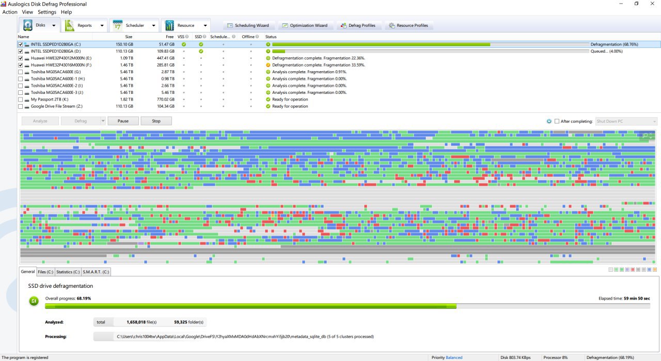Switch to the Files (C:) tab
Viewport: 661px width, 361px height.
45,272
